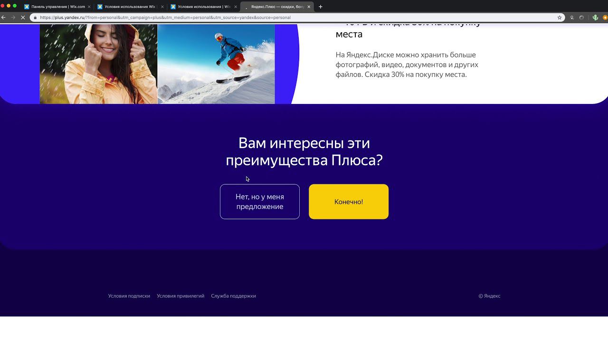Close the second tab 'Условия использования Wix'

pos(162,7)
